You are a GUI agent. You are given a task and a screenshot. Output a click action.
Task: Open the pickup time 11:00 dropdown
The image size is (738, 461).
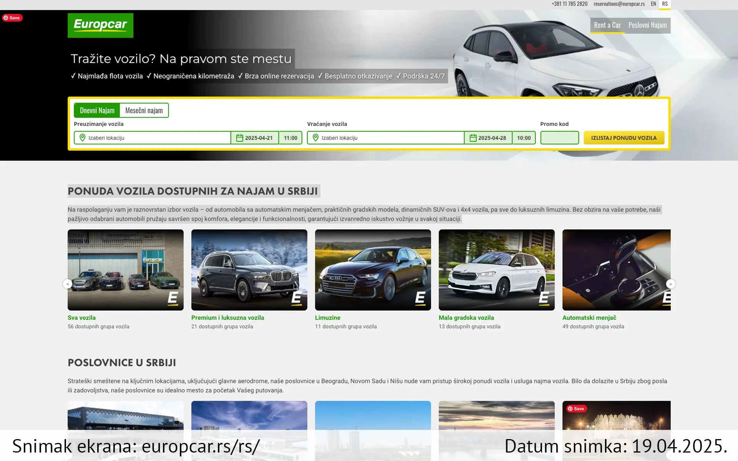tap(291, 138)
